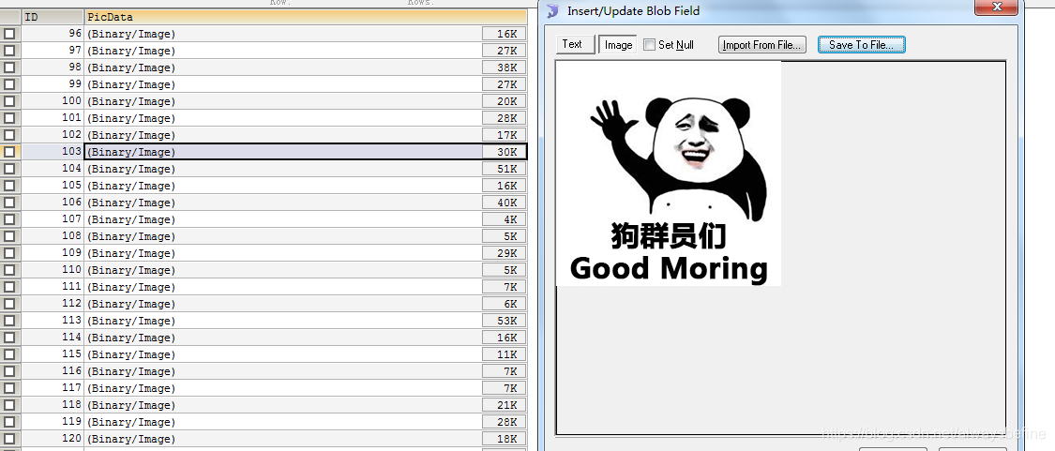Screen dimensions: 1055x451
Task: Open the 27K blob button for ID 99
Action: point(504,84)
